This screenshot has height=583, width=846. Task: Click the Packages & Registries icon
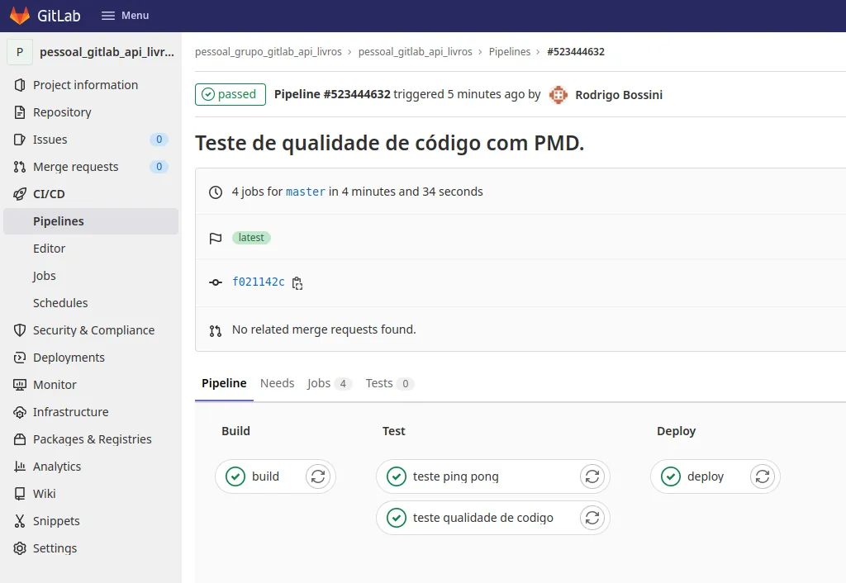[x=20, y=439]
